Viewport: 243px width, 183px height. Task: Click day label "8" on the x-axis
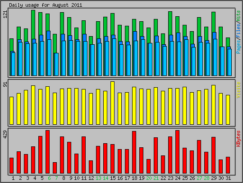coord(64,178)
